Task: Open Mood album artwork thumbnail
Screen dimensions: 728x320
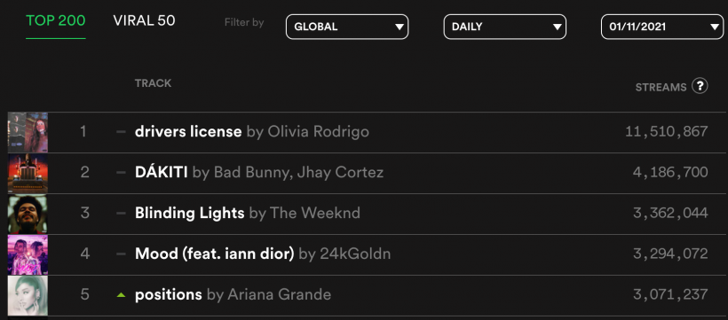Action: click(28, 254)
